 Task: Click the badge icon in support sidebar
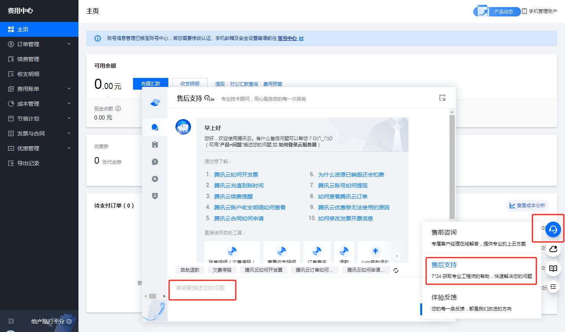tap(155, 196)
